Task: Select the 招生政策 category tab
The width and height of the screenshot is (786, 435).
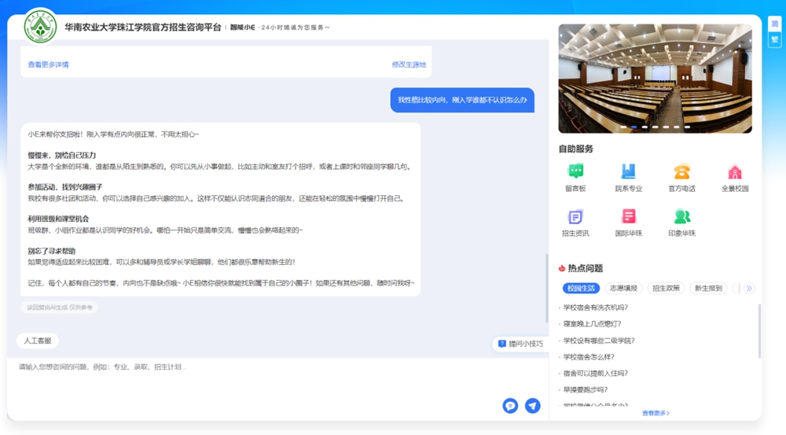Action: (x=666, y=289)
